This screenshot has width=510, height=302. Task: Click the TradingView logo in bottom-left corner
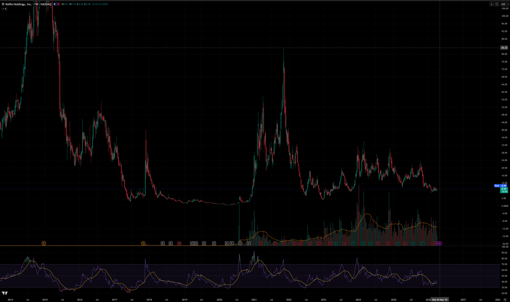pos(4,293)
